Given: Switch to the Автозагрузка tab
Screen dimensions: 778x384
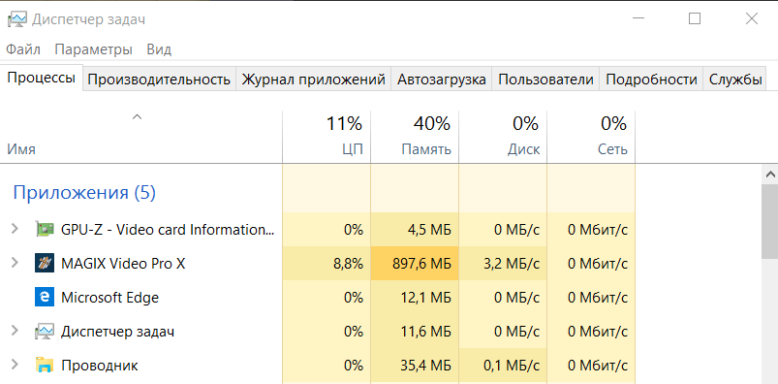Looking at the screenshot, I should (441, 80).
